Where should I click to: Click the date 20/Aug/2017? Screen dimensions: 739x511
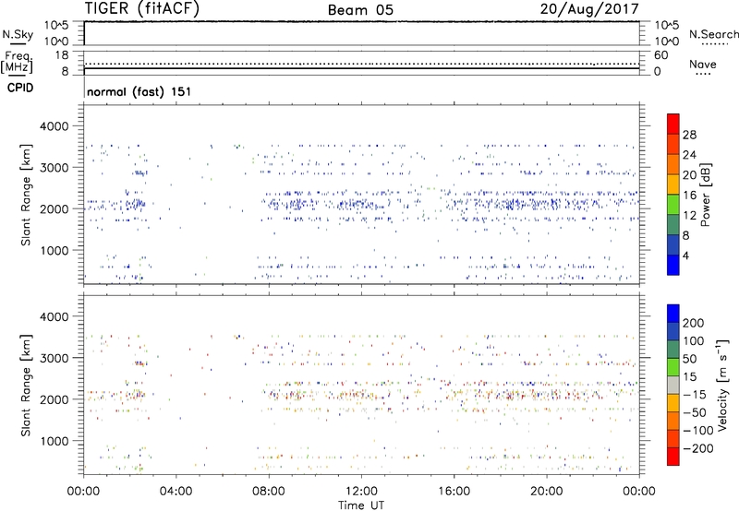[x=589, y=8]
